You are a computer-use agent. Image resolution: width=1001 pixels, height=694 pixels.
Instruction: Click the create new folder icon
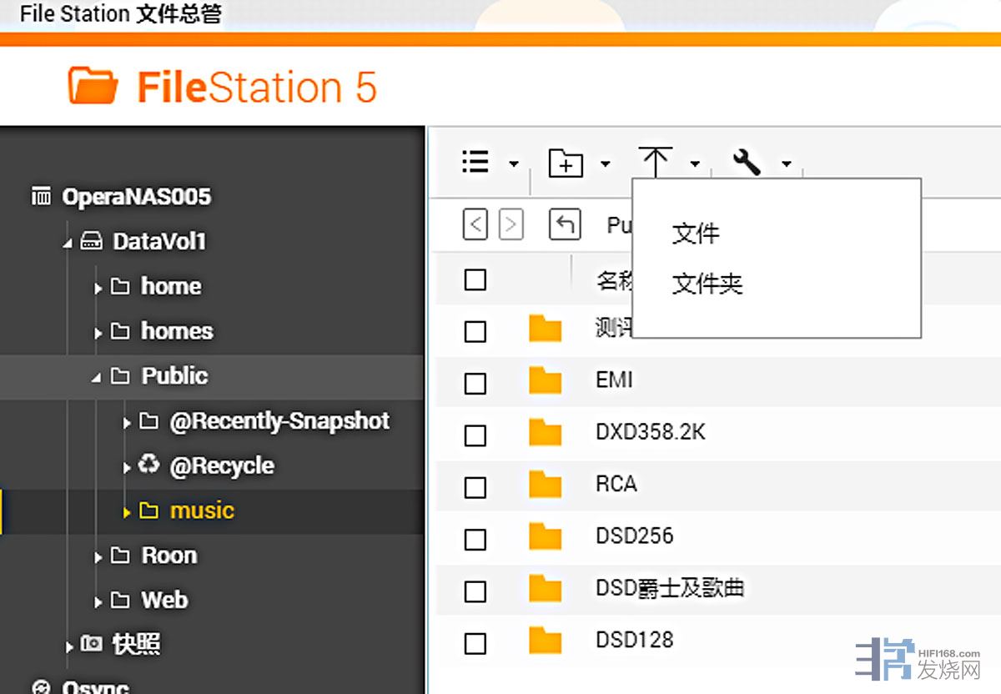point(566,163)
